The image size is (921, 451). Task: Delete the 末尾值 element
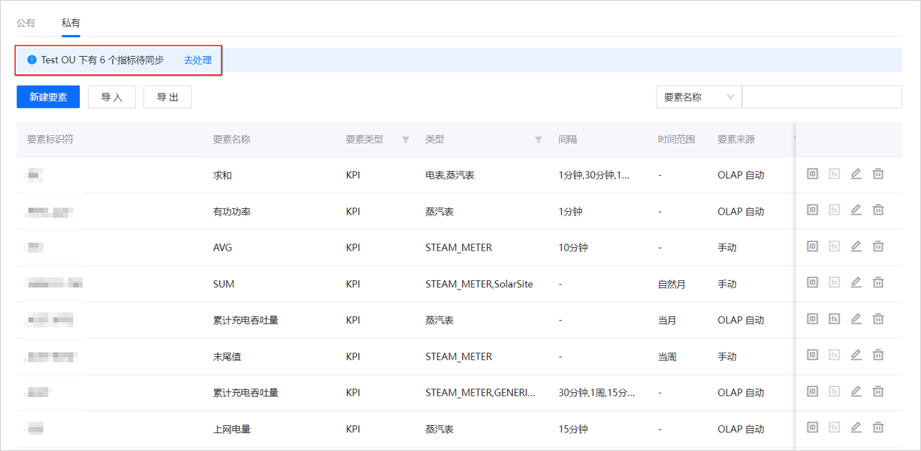[878, 355]
